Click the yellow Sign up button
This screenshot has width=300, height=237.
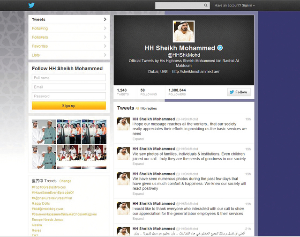[69, 105]
